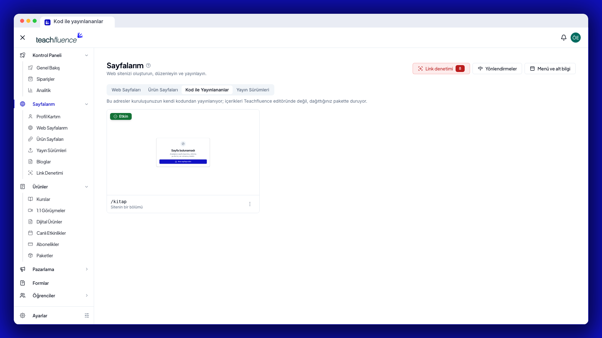602x338 pixels.
Task: Click the Teachfluence logo
Action: pos(59,38)
